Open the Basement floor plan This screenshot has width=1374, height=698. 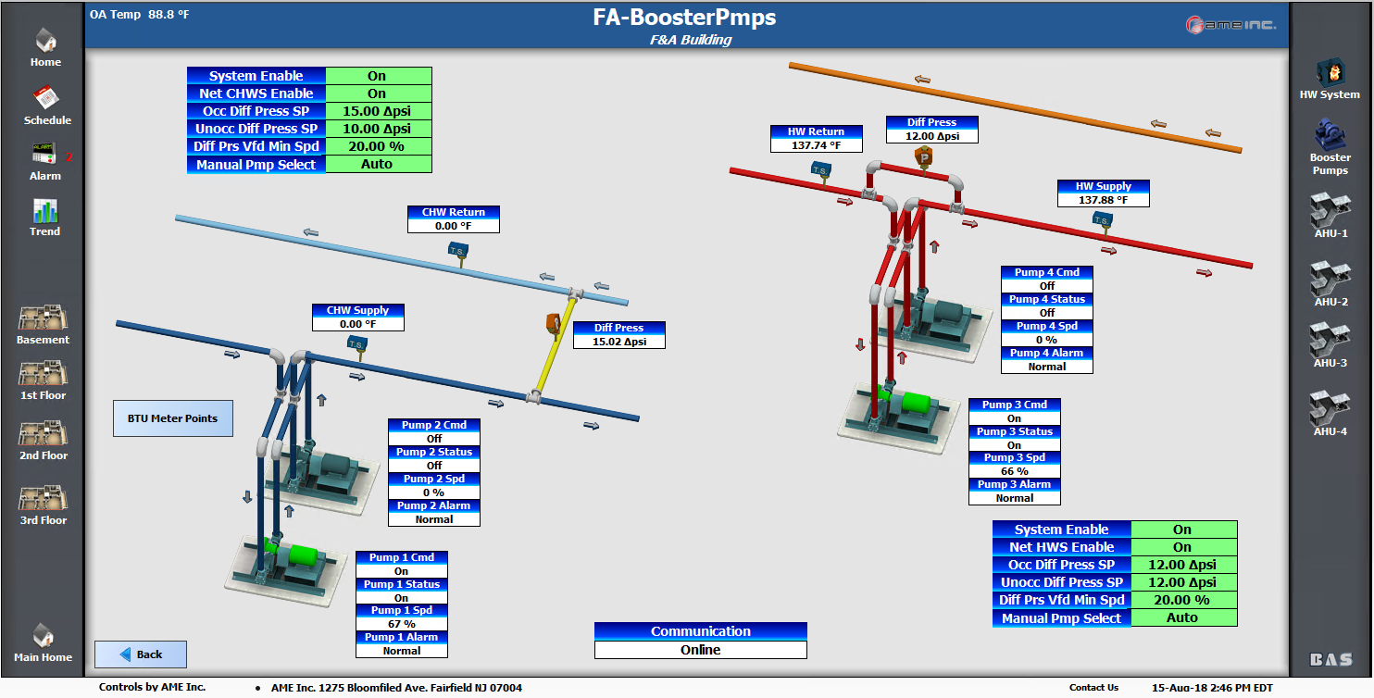tap(43, 318)
